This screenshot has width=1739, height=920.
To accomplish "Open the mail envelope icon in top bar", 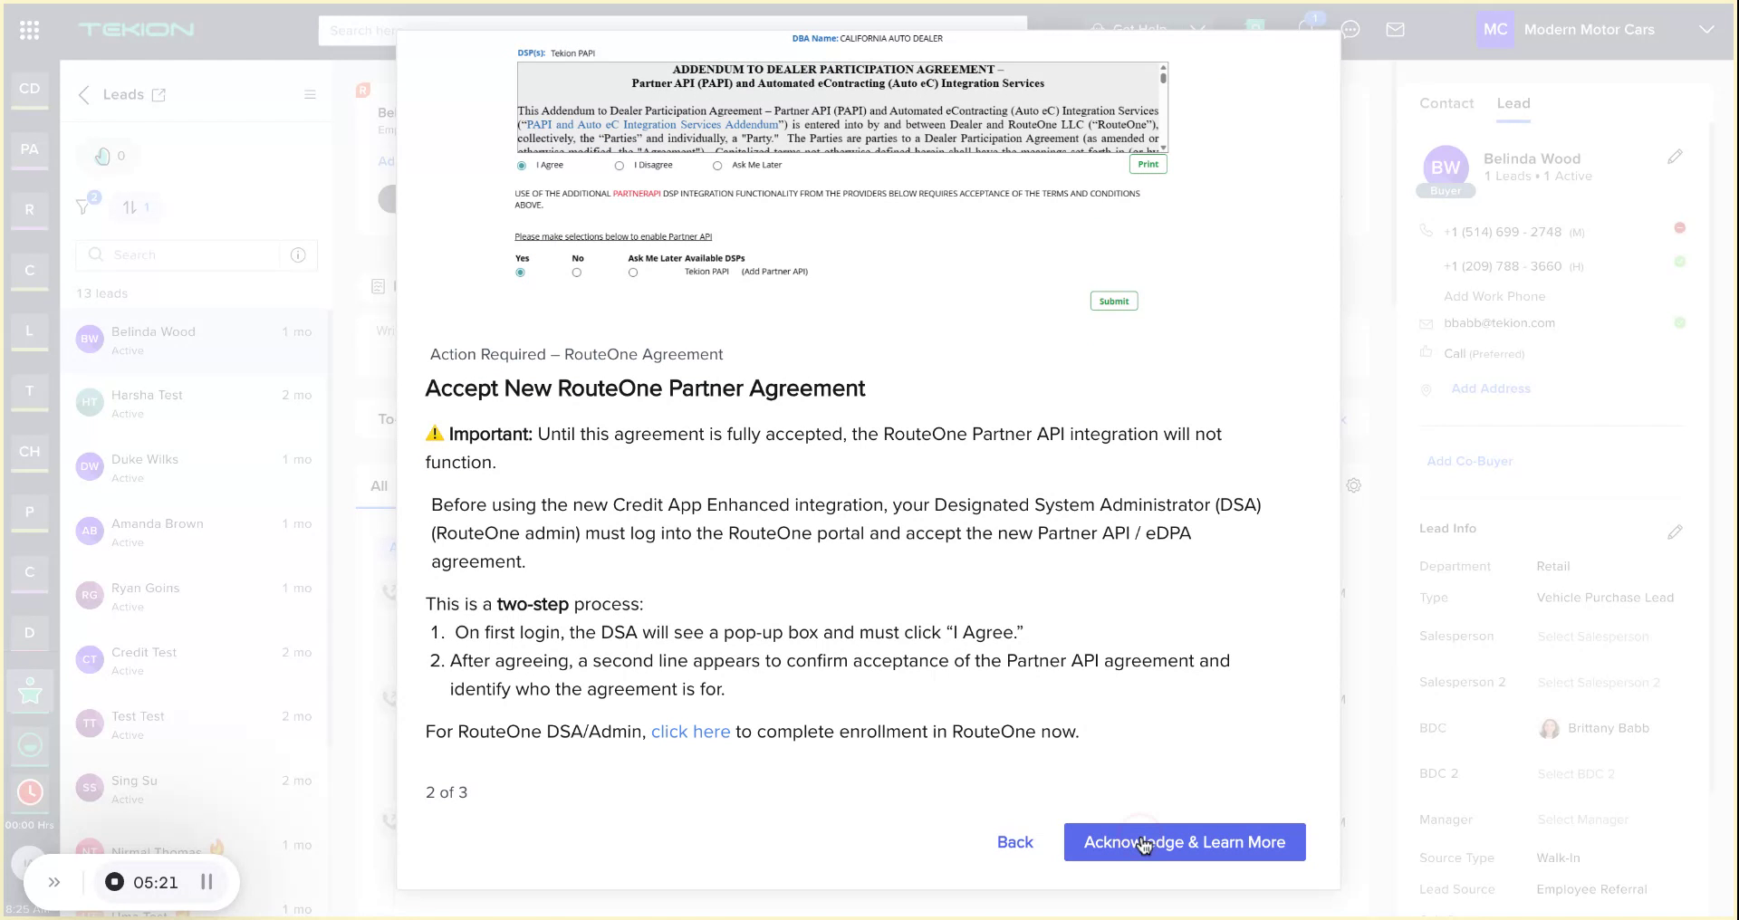I will 1396,29.
